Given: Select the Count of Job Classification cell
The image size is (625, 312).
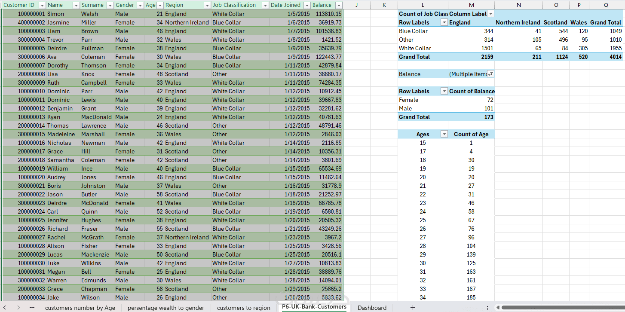Looking at the screenshot, I should (423, 14).
